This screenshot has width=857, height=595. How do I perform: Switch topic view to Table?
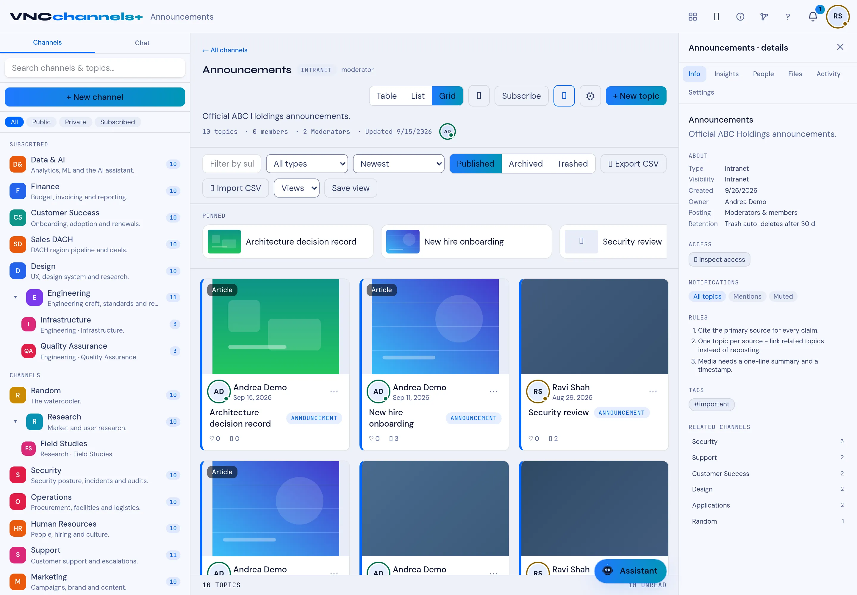(386, 96)
